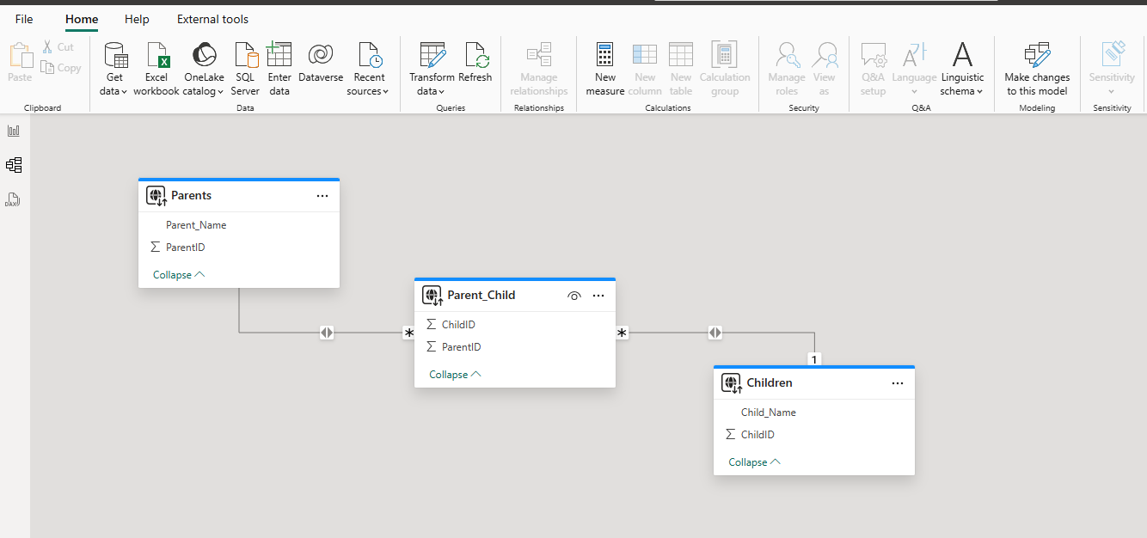
Task: Switch to Model view in sidebar
Action: 14,165
